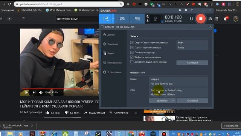Open format Настройки button beside Шаблоны
Image resolution: width=241 pixels, height=136 pixels.
192,101
